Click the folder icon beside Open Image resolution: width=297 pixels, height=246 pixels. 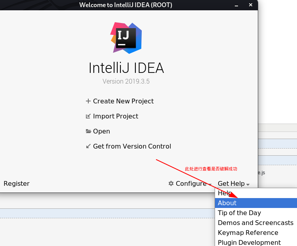pos(88,131)
